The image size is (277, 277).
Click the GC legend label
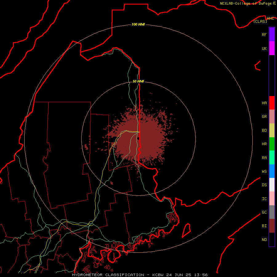tap(264, 212)
